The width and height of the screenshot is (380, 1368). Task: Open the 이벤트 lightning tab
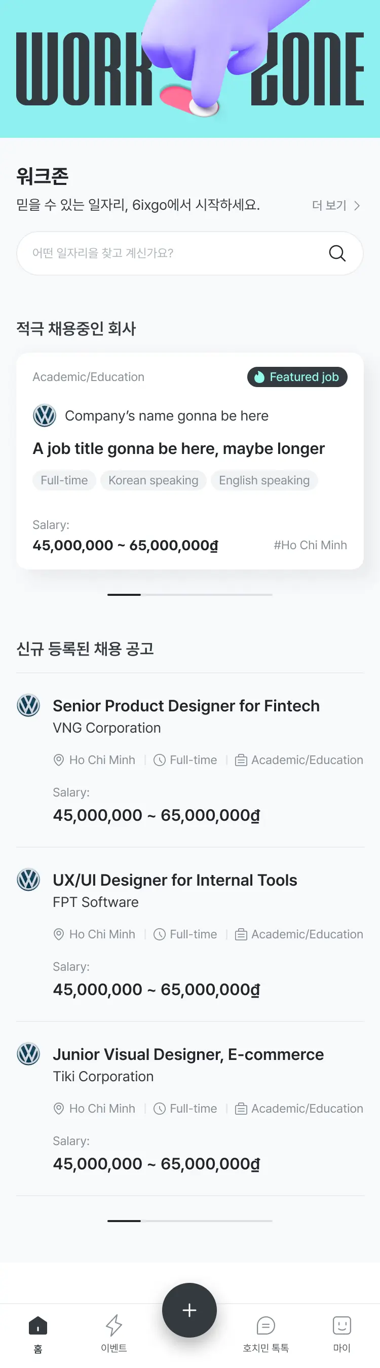point(113,1326)
